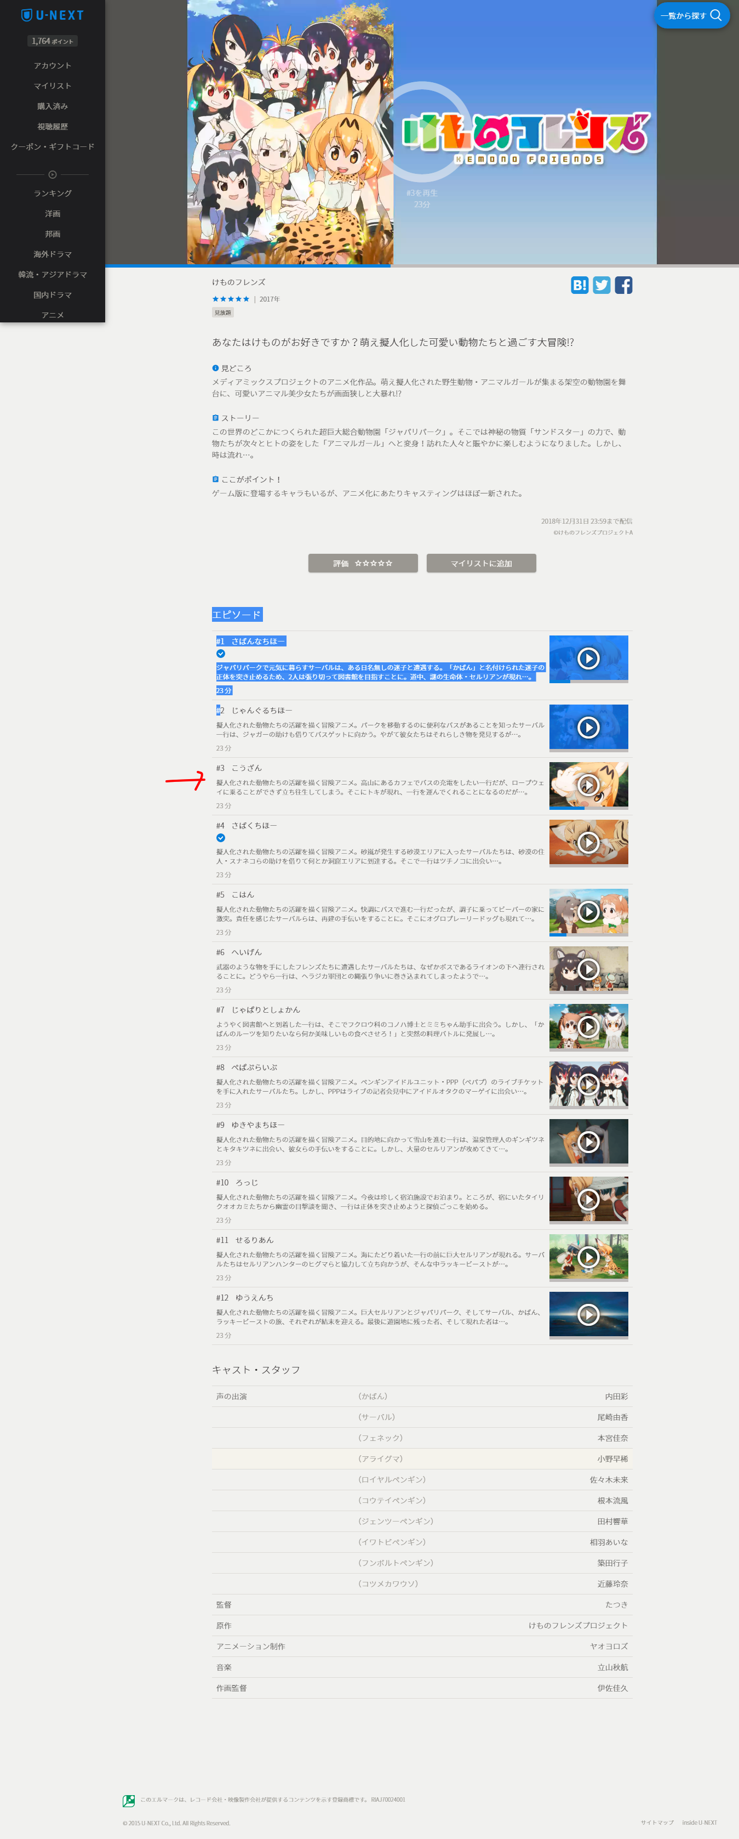The height and width of the screenshot is (1839, 739).
Task: Play episode #7 じゃぱりとしょかん thumbnail
Action: pos(588,1026)
